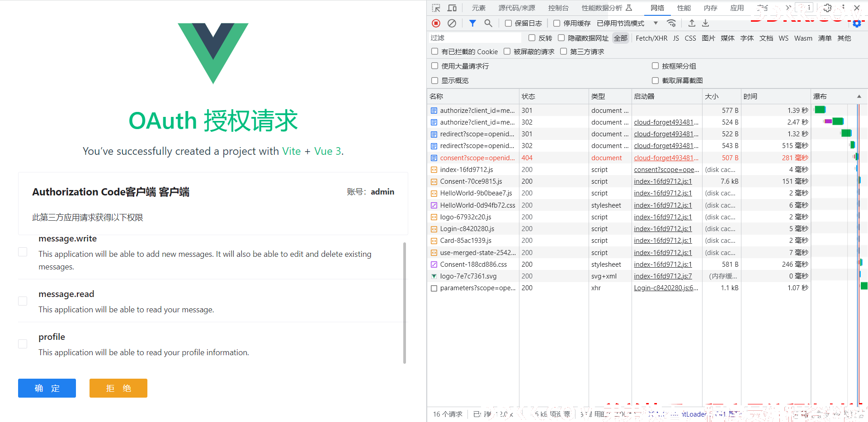Select the inspect element picker icon
This screenshot has width=868, height=422.
[x=436, y=8]
